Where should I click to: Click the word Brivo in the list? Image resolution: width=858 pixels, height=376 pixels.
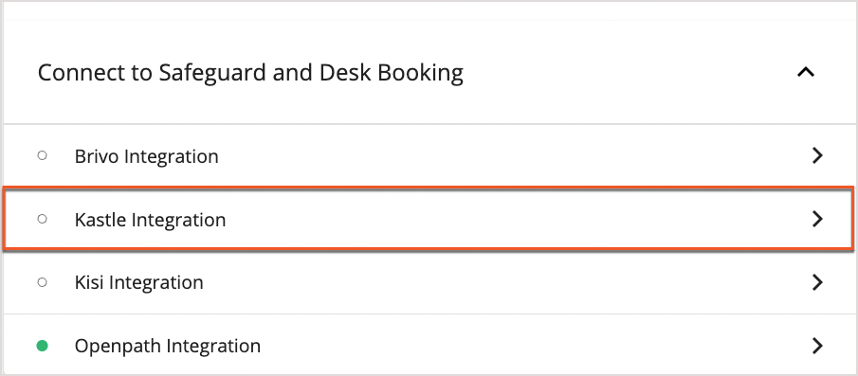point(98,156)
